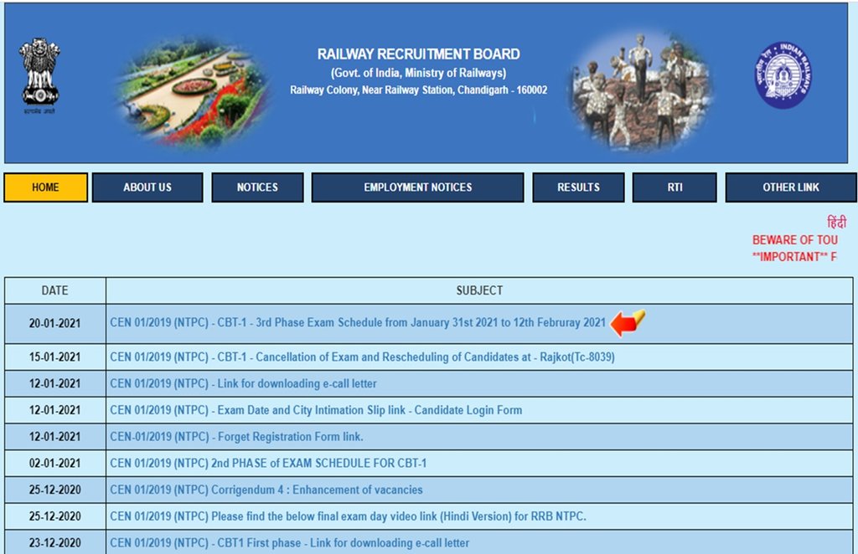
Task: Select the 12-01-2021 date beside e-call letter row
Action: tap(54, 383)
